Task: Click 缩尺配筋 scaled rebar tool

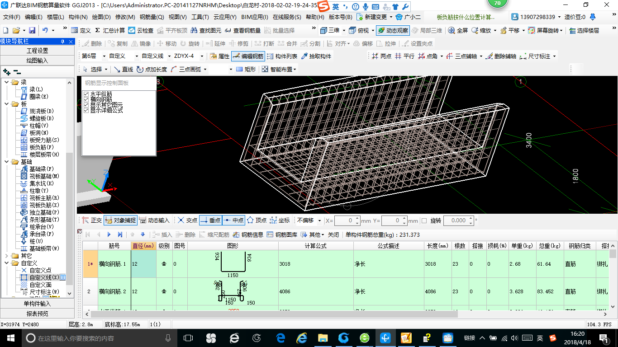Action: tap(214, 234)
